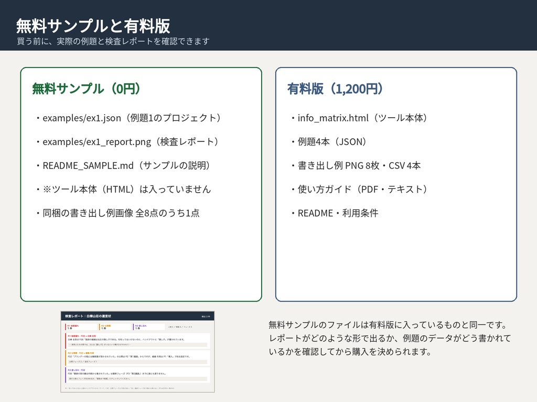The height and width of the screenshot is (402, 537).
Task: Click the 使い方ガイド（PDF・テキスト） item
Action: click(360, 189)
